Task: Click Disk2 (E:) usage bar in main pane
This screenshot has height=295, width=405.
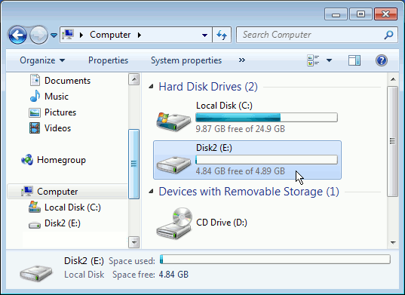Action: click(x=266, y=160)
